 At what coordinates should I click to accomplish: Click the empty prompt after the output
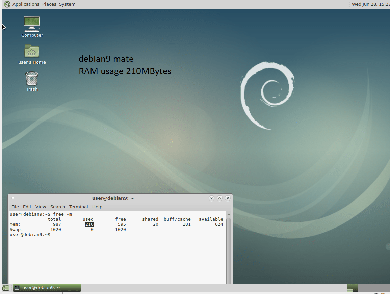(x=30, y=234)
